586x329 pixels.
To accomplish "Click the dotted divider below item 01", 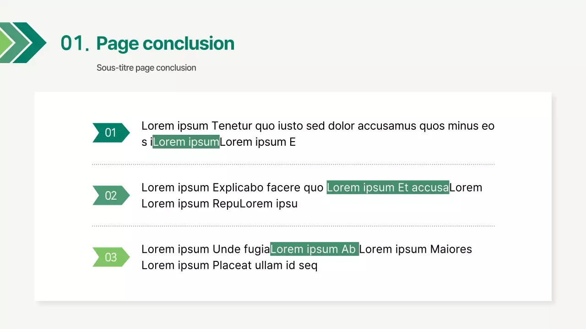I will coord(293,164).
